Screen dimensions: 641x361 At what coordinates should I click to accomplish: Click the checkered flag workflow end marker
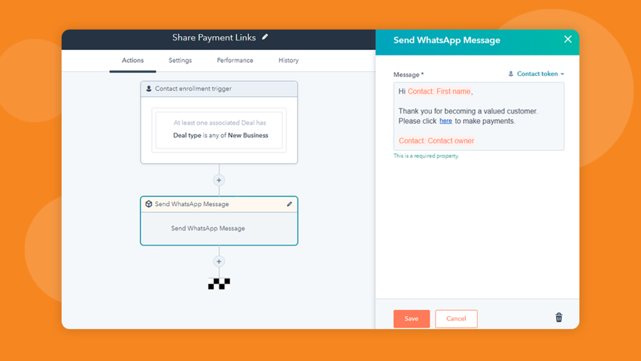coord(219,284)
